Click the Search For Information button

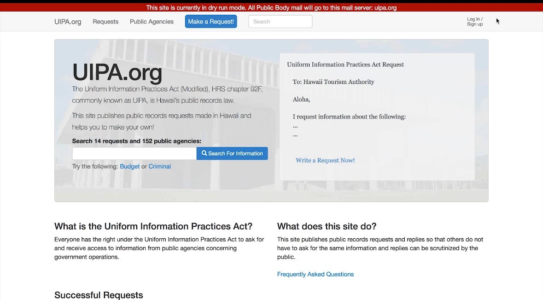click(232, 153)
